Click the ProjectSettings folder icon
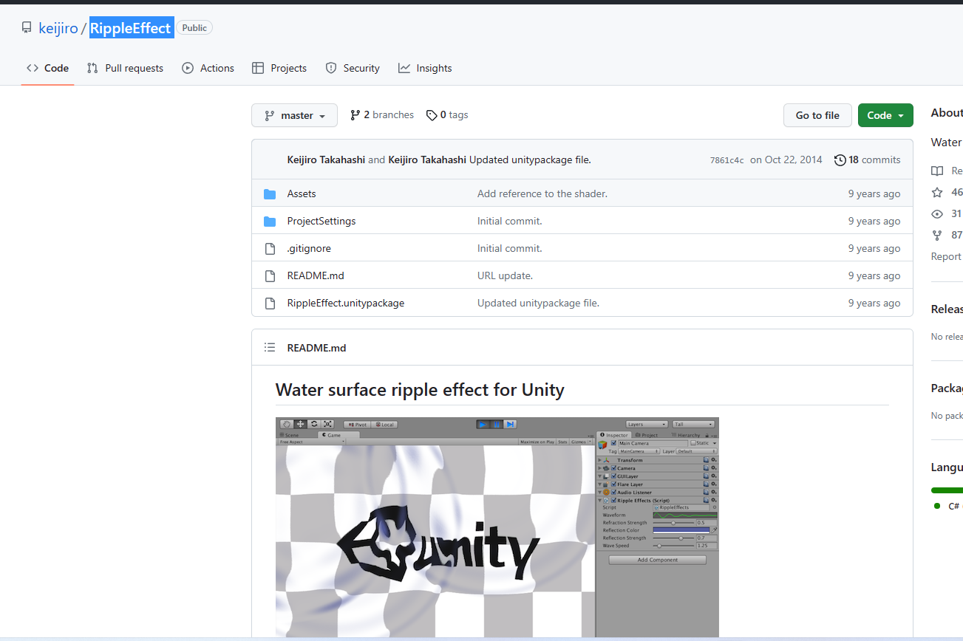This screenshot has width=963, height=641. tap(270, 221)
